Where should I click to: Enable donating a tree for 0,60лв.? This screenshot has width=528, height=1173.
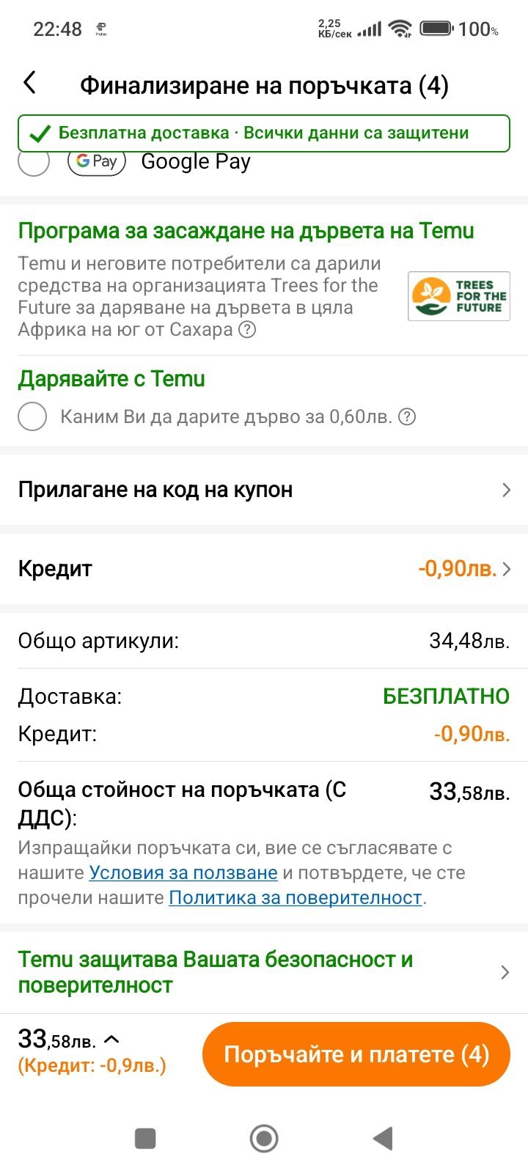coord(33,416)
